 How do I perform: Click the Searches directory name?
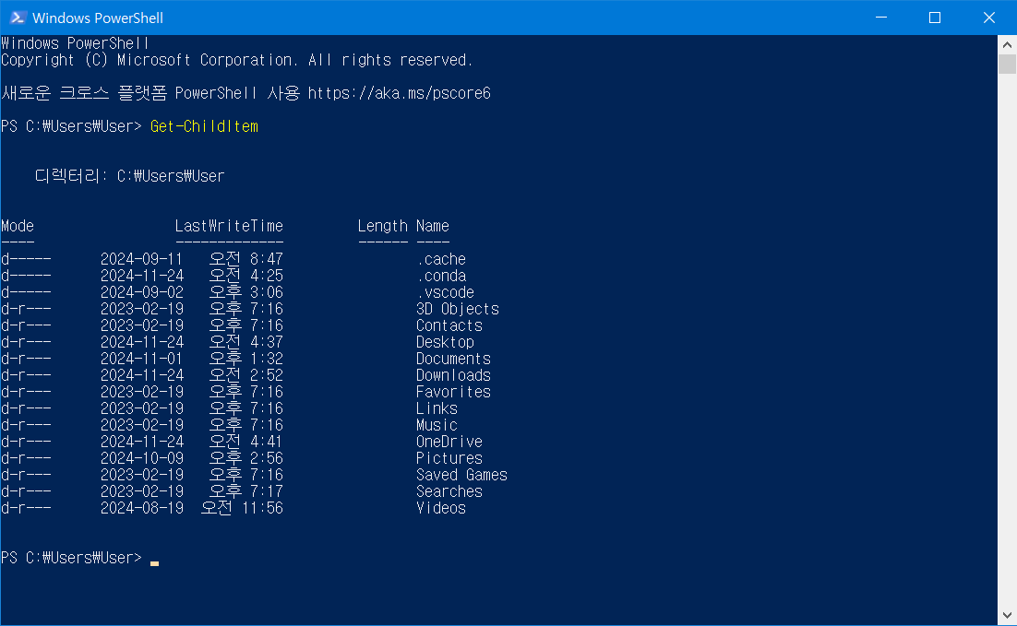click(x=449, y=492)
